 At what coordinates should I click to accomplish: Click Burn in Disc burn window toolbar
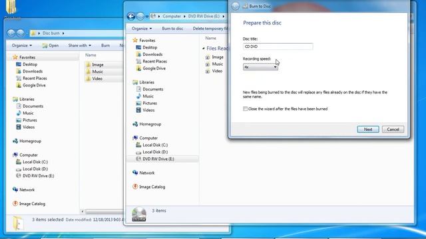click(x=105, y=45)
